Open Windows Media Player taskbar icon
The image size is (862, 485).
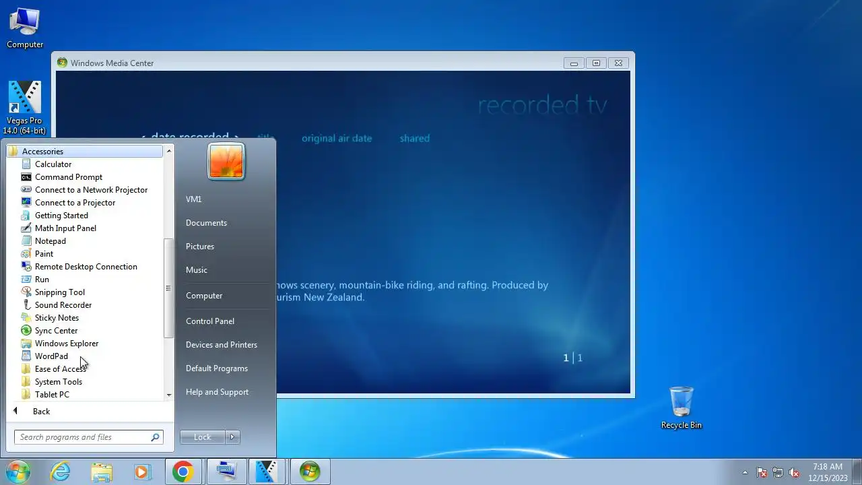tap(142, 472)
